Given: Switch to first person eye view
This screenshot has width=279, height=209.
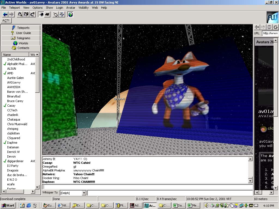Looking at the screenshot, I should tap(41, 14).
